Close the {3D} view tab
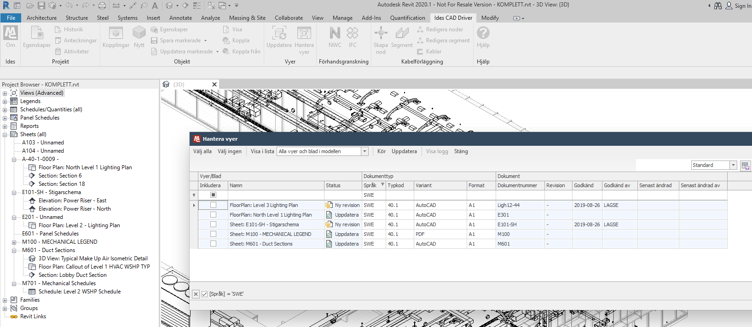The image size is (752, 327). click(214, 84)
